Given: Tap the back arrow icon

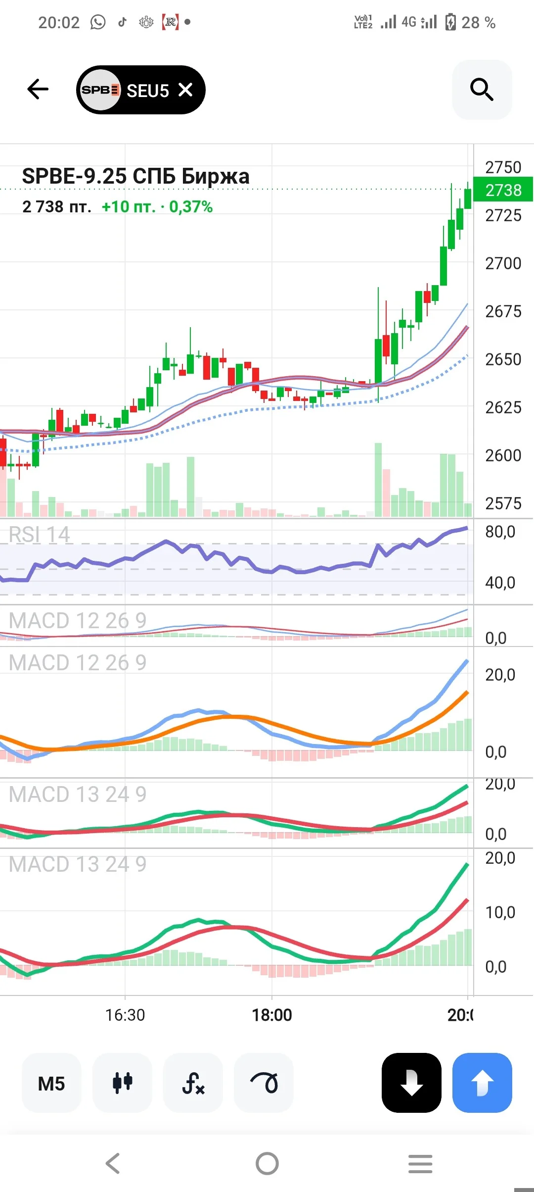Looking at the screenshot, I should coord(38,90).
